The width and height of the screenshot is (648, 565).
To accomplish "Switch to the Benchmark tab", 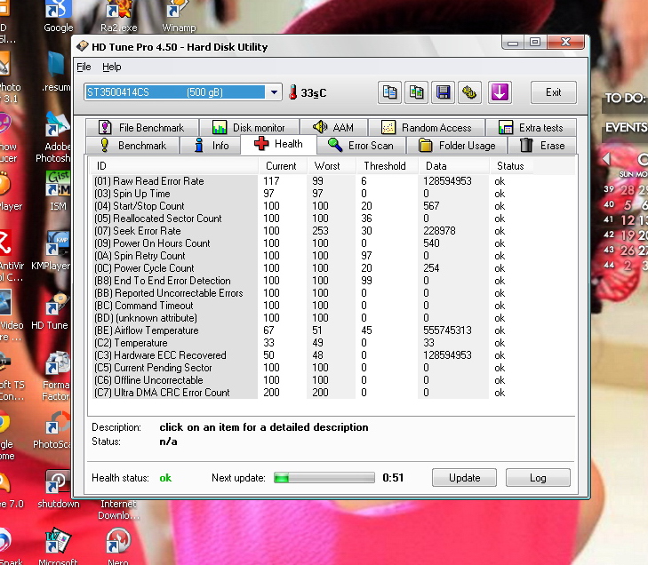I will [132, 146].
